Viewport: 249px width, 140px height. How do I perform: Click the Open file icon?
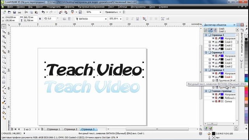point(9,12)
